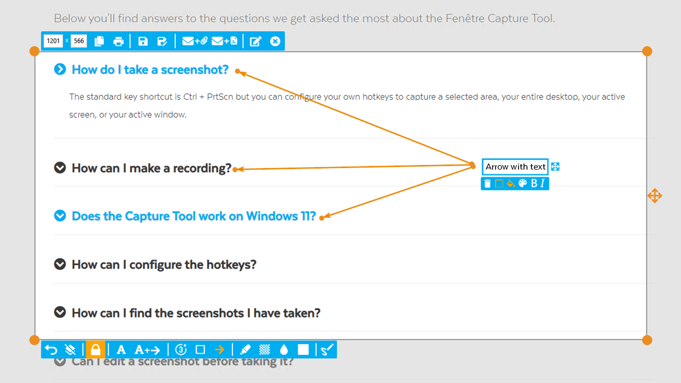681x383 pixels.
Task: Click the orange move handle on selection edge
Action: click(x=655, y=195)
